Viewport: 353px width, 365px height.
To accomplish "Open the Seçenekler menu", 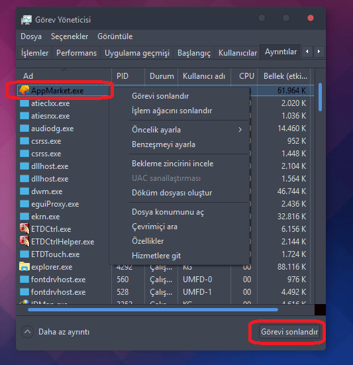I will coord(70,36).
